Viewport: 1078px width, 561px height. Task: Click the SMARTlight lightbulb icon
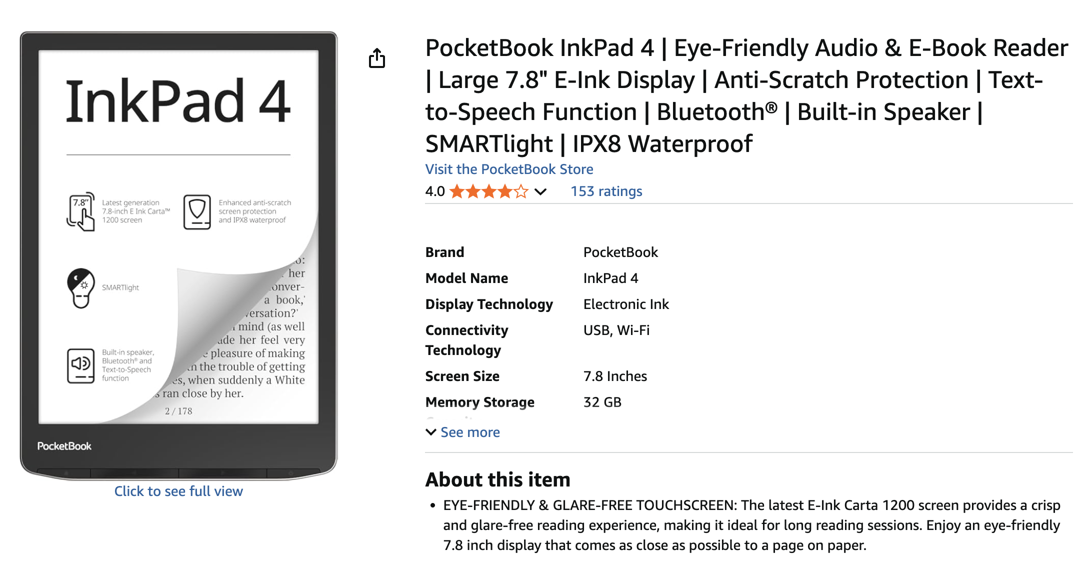[80, 288]
